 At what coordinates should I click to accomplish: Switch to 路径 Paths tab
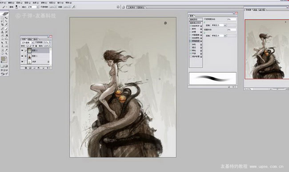(36, 39)
